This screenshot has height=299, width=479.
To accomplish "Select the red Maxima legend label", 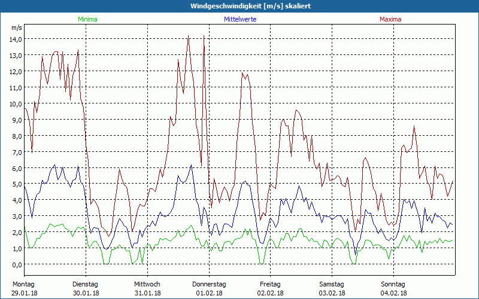I will [390, 19].
